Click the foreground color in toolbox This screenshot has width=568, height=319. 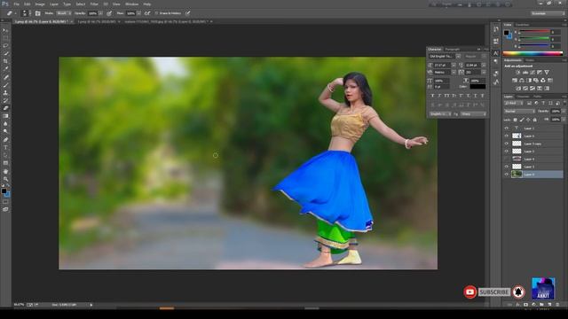pos(4,191)
